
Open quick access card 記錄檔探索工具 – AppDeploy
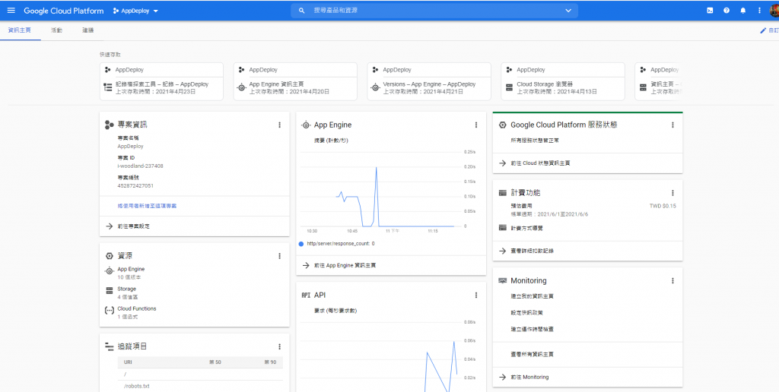tap(161, 81)
